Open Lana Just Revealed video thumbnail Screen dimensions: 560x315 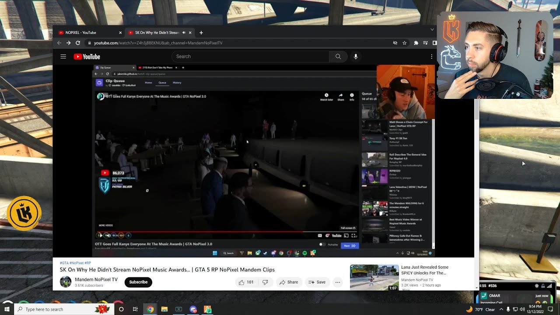pos(374,277)
